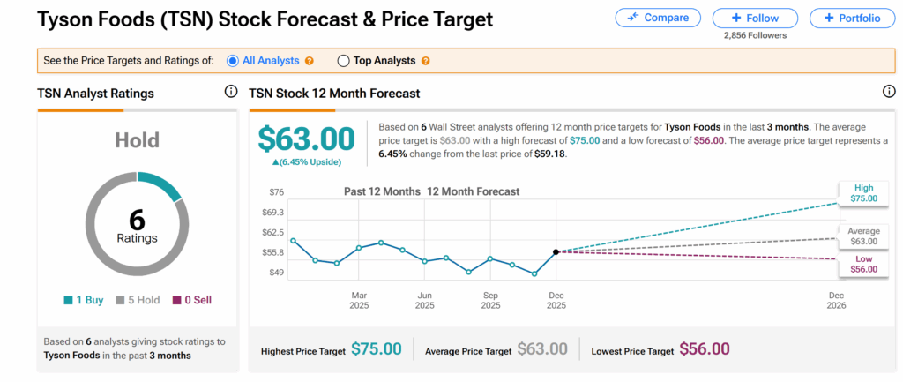Click the High $75.00 forecast label

click(x=864, y=193)
